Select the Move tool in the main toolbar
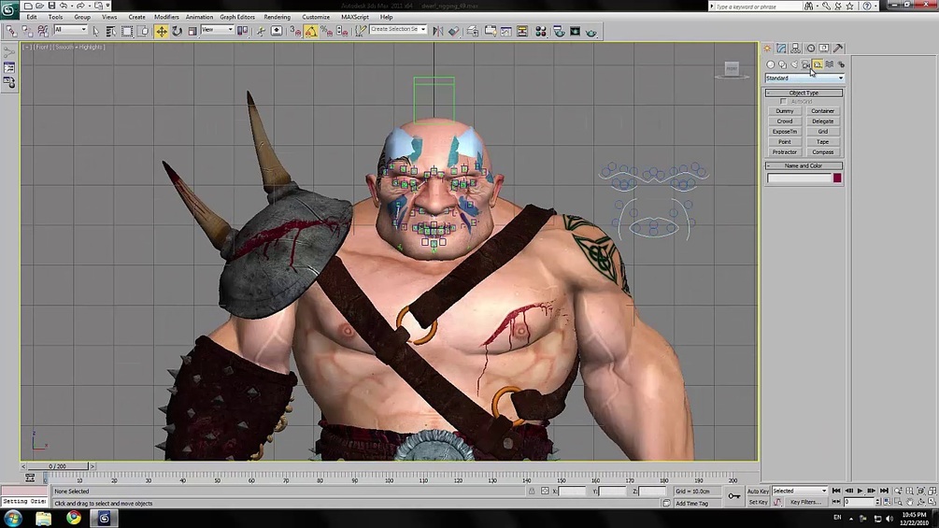The height and width of the screenshot is (528, 939). coord(162,31)
